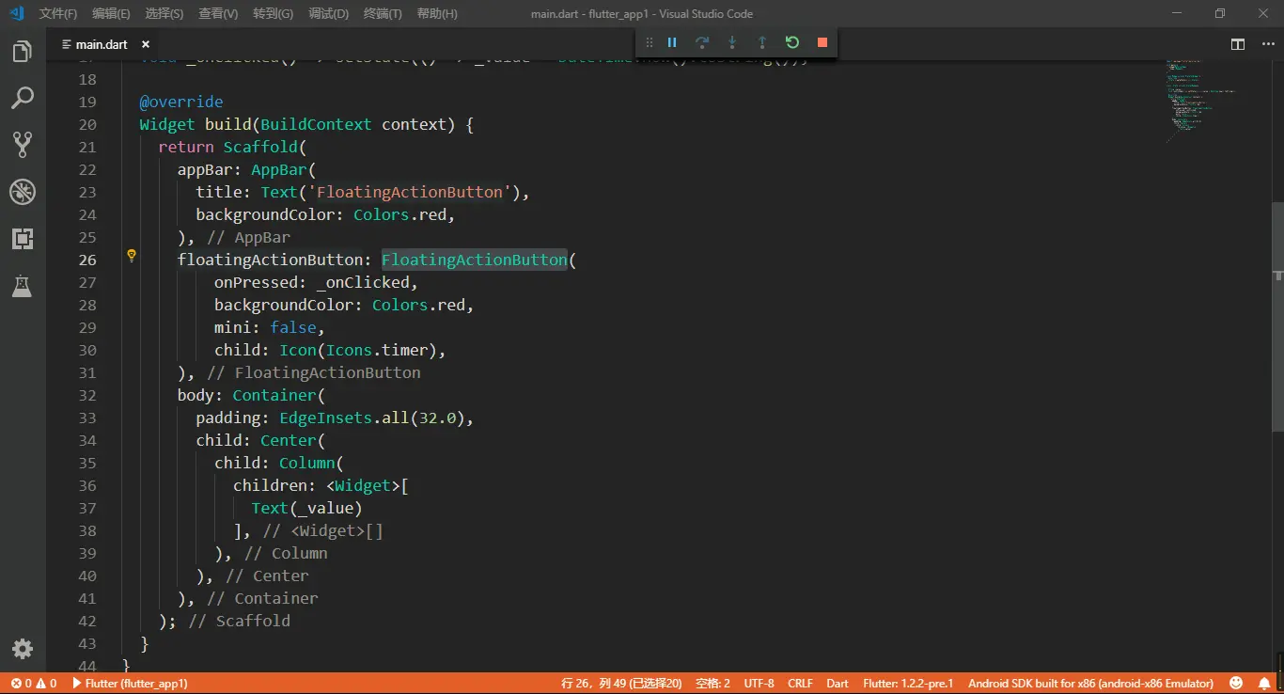This screenshot has width=1284, height=694.
Task: Open the Search view in the activity bar
Action: (22, 97)
